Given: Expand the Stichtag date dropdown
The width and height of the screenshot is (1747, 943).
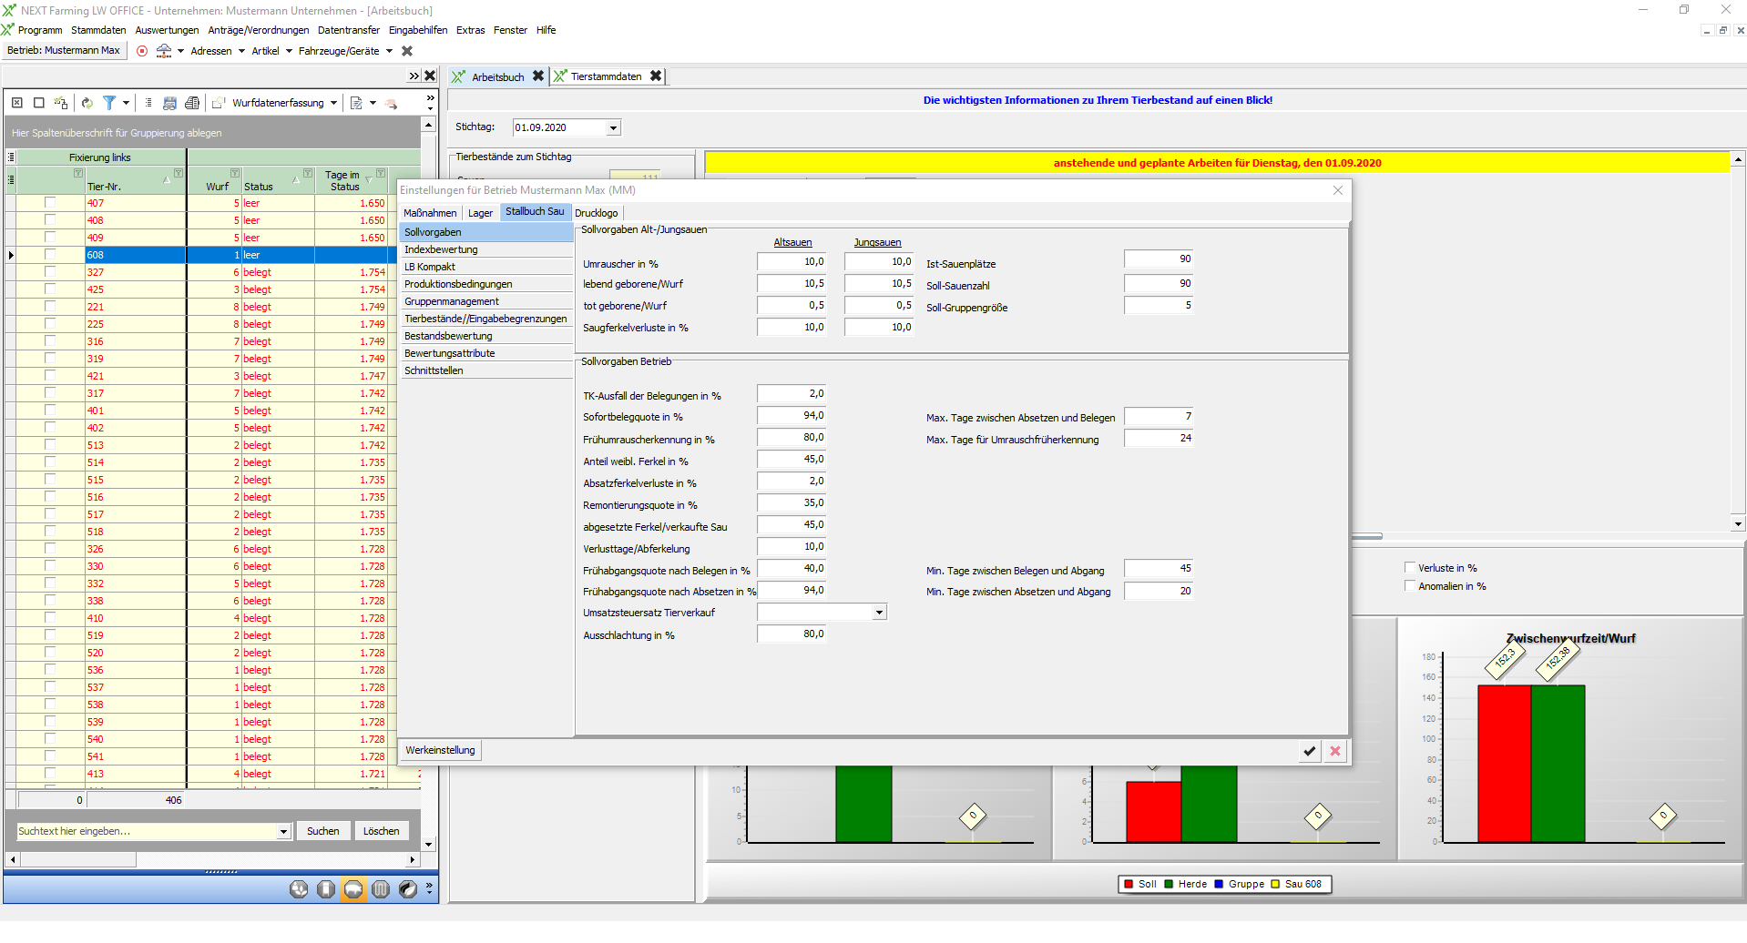Looking at the screenshot, I should click(x=613, y=128).
